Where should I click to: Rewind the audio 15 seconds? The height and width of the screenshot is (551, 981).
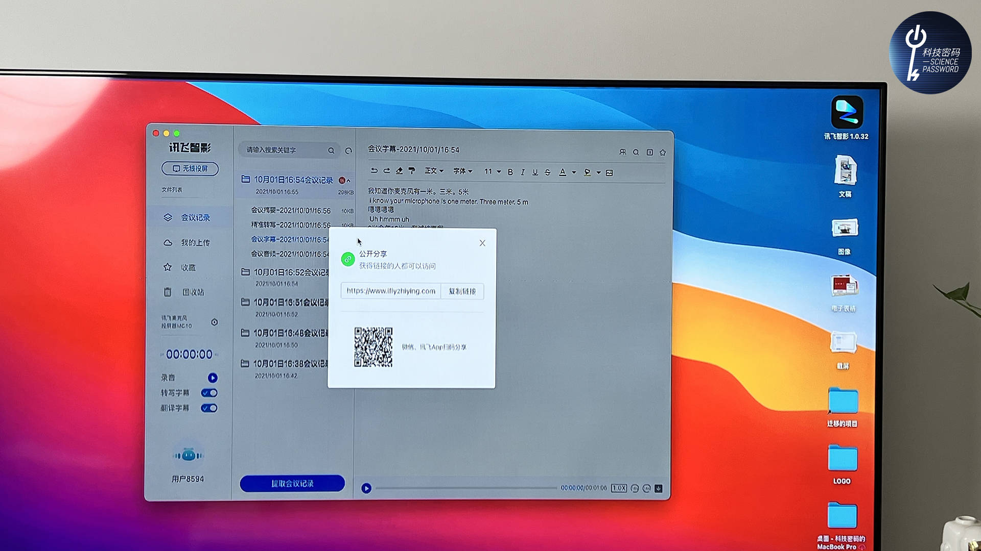tap(635, 488)
